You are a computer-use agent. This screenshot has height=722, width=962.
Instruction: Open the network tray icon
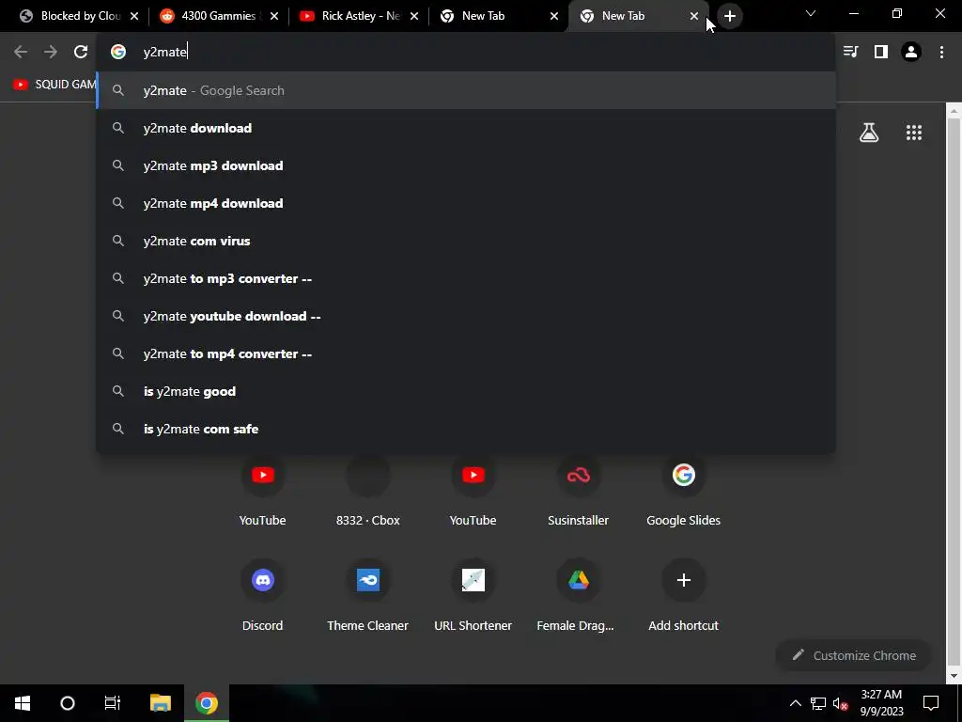pyautogui.click(x=818, y=703)
